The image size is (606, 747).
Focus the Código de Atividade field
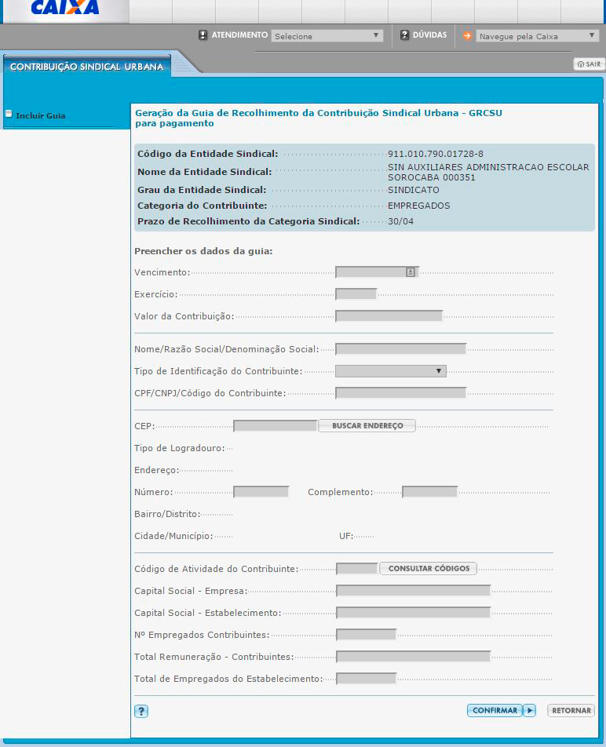click(x=357, y=568)
